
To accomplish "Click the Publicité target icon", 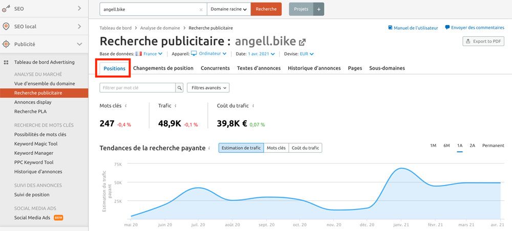I will (6, 44).
